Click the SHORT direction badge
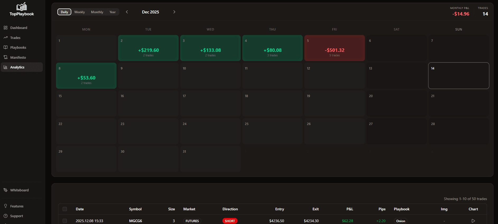This screenshot has height=224, width=498. (230, 221)
